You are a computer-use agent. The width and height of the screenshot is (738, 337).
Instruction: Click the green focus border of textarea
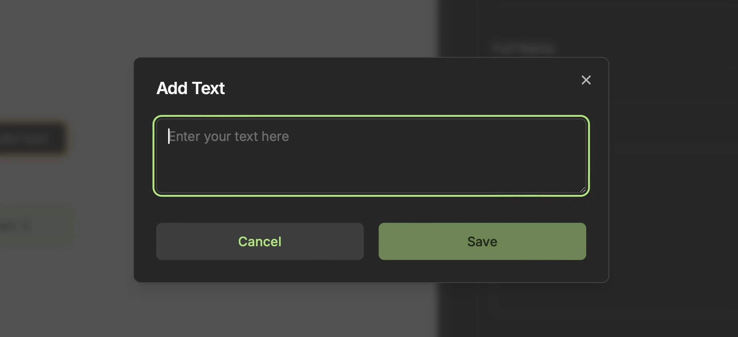tap(371, 116)
